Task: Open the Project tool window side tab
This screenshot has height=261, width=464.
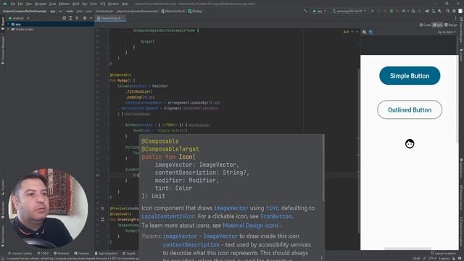Action: pyautogui.click(x=3, y=23)
